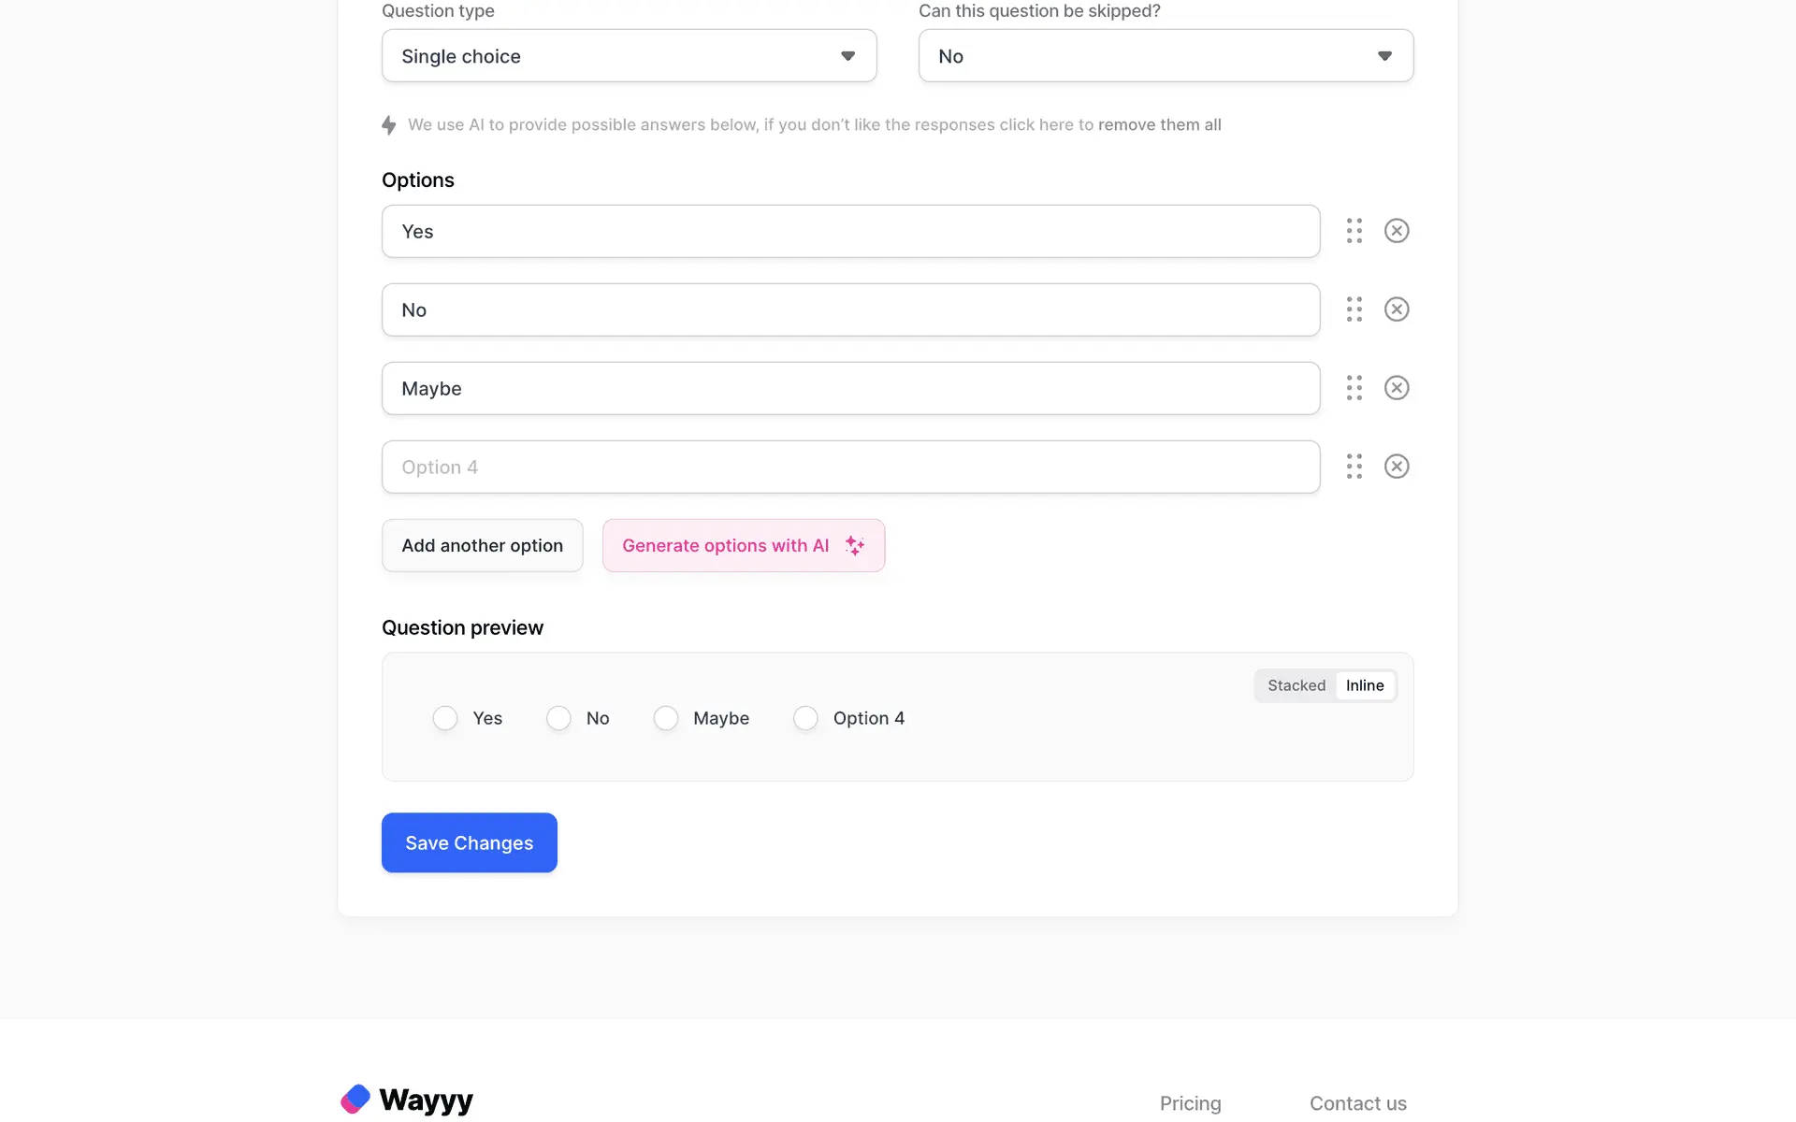Delete the 'No' option using its X icon
The width and height of the screenshot is (1796, 1122).
coord(1397,309)
